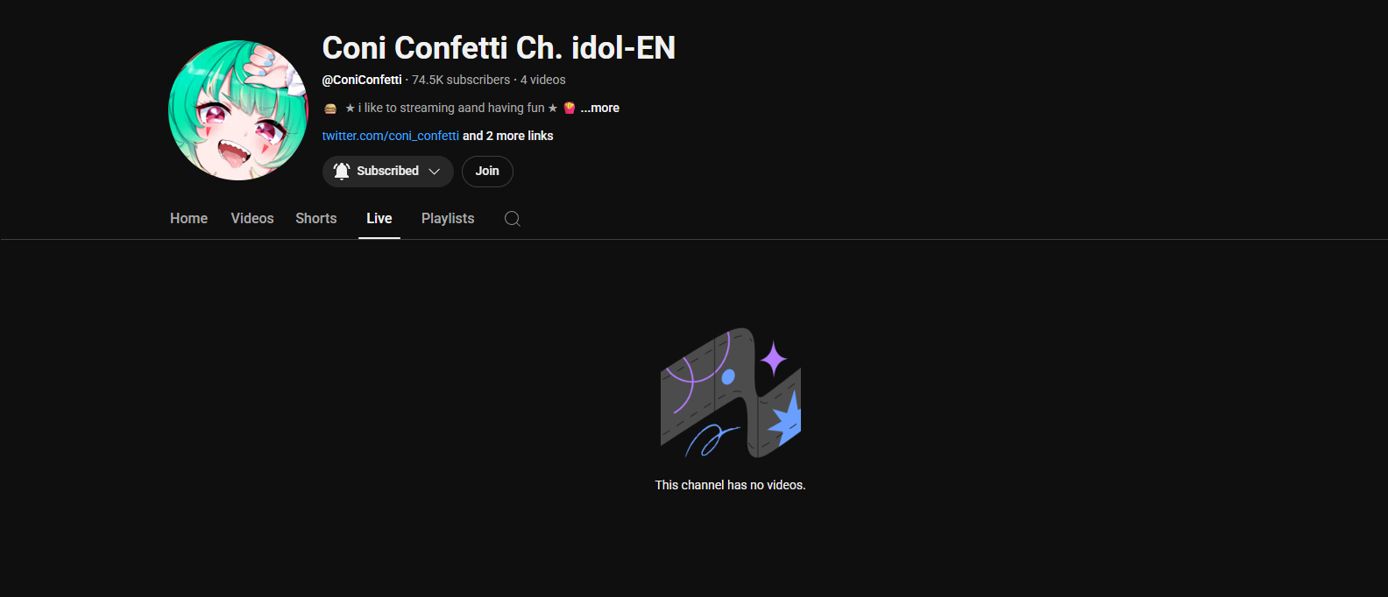Click the fries emoji in the description
1388x597 pixels.
point(570,108)
